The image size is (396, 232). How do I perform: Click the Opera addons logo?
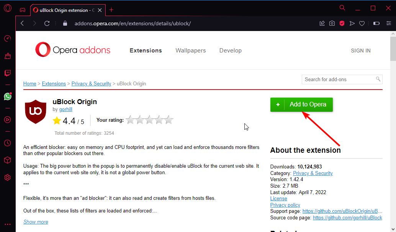click(73, 50)
